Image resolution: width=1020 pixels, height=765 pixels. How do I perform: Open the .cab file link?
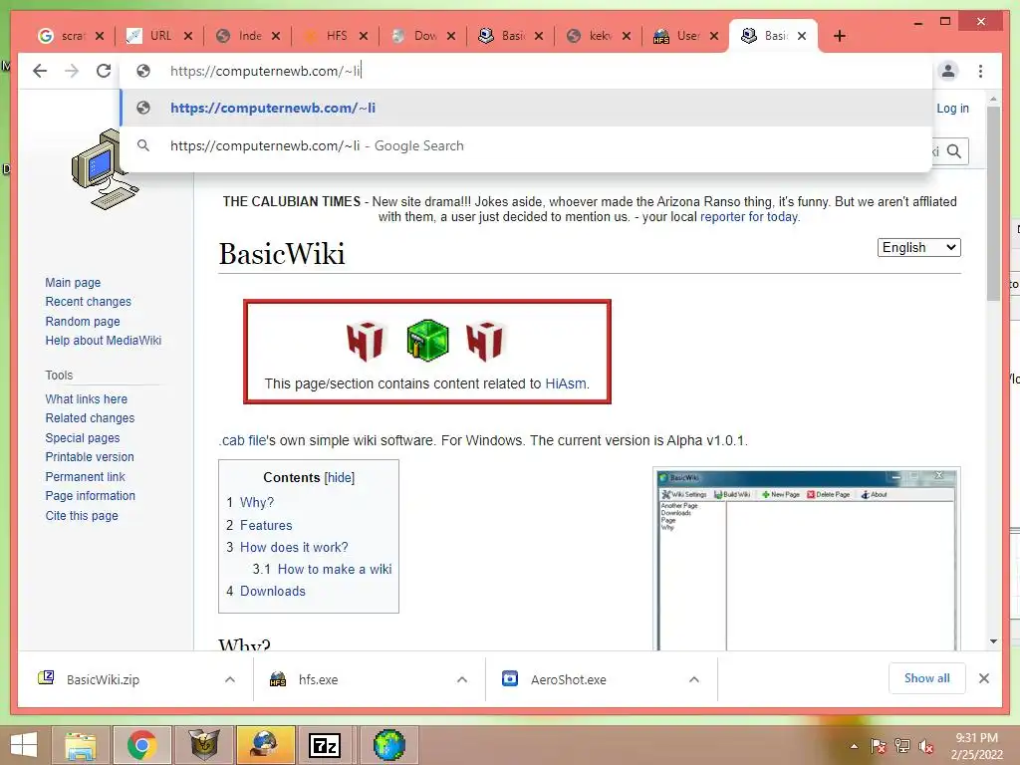241,440
